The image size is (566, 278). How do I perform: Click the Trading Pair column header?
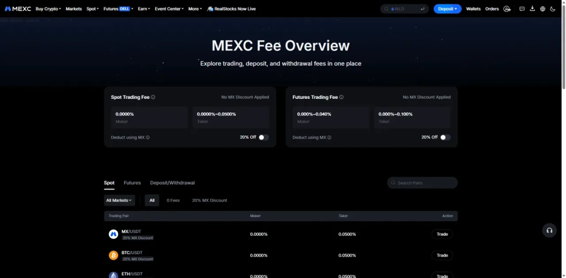click(x=119, y=216)
